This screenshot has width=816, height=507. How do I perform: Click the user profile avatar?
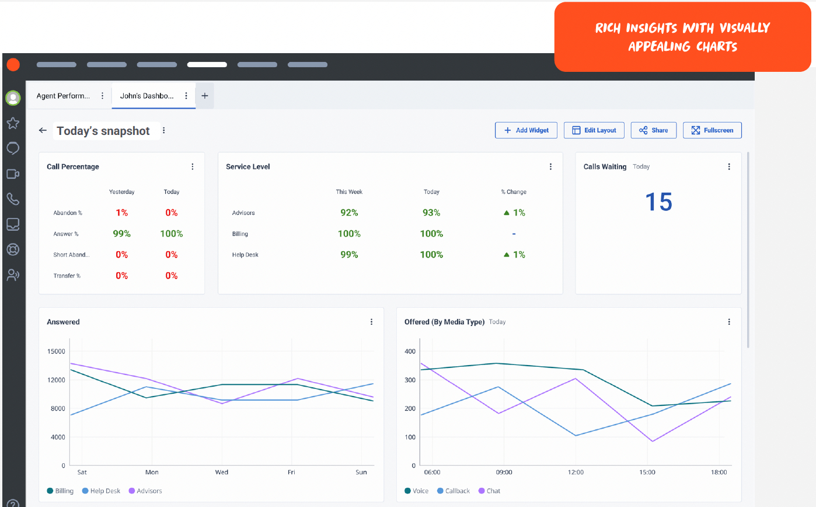pos(13,98)
